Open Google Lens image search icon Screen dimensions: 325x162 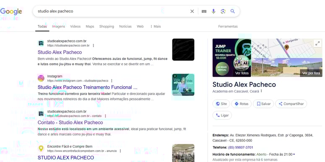pyautogui.click(x=223, y=11)
